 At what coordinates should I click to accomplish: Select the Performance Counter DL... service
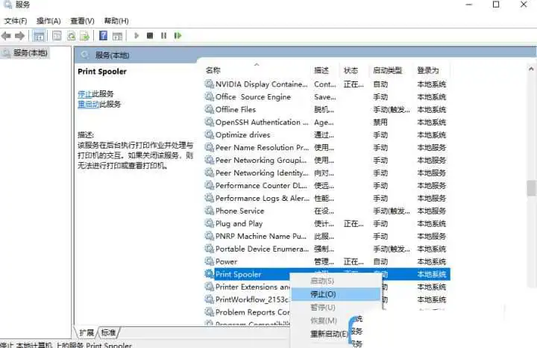261,185
